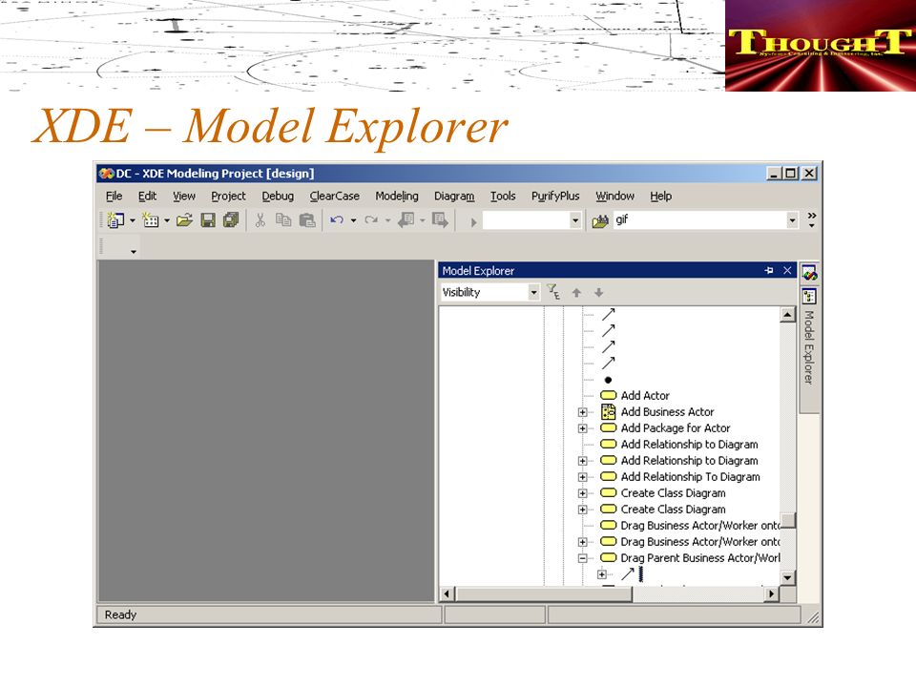
Task: Close the Model Explorer panel
Action: pyautogui.click(x=787, y=270)
